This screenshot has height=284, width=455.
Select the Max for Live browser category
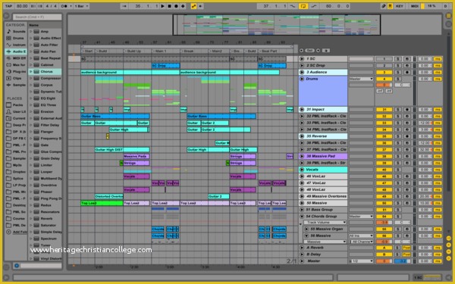16,65
